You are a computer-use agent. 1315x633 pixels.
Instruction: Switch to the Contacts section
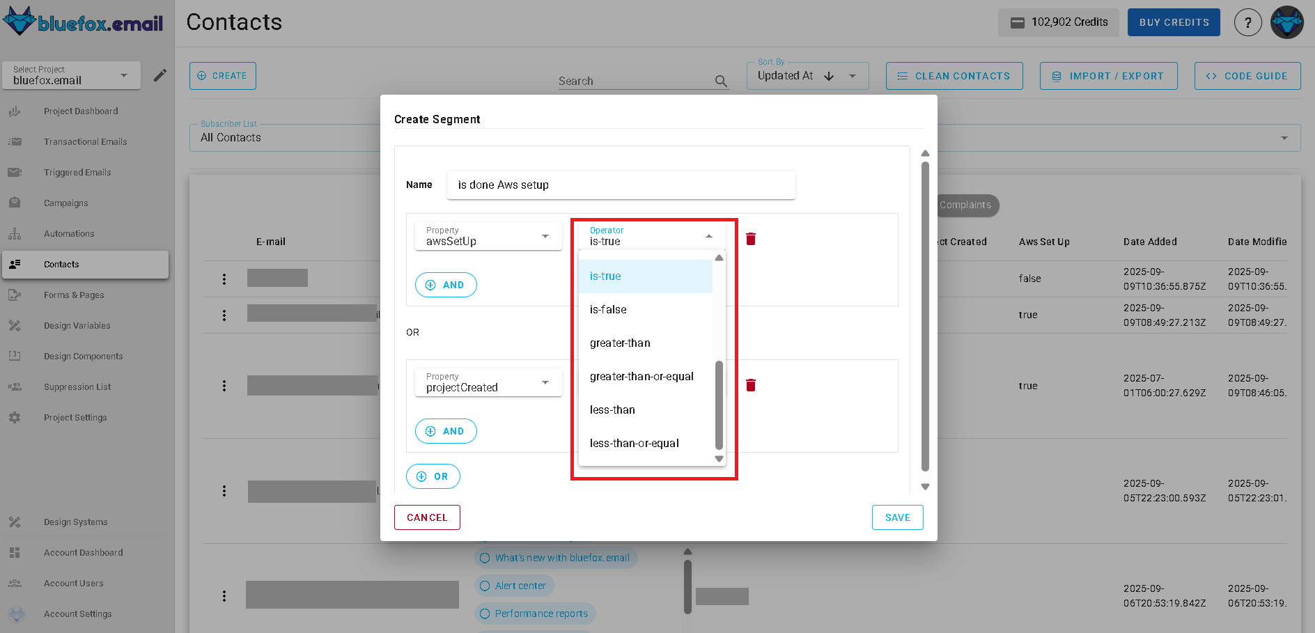pos(61,264)
